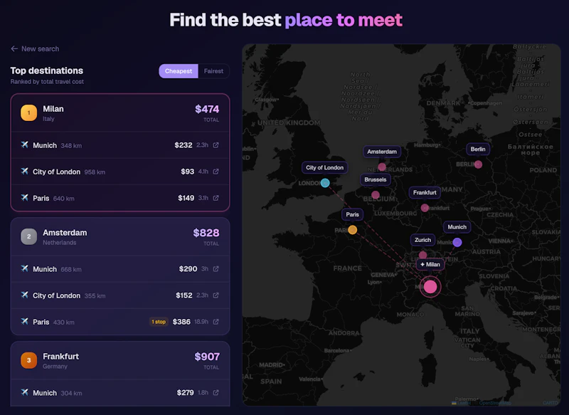Click the Milan map label
569x415 pixels.
click(430, 264)
